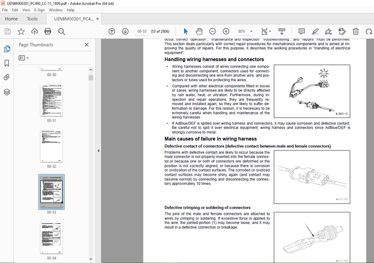The height and width of the screenshot is (263, 374).
Task: Select the arrow Selection tool
Action: [186, 31]
